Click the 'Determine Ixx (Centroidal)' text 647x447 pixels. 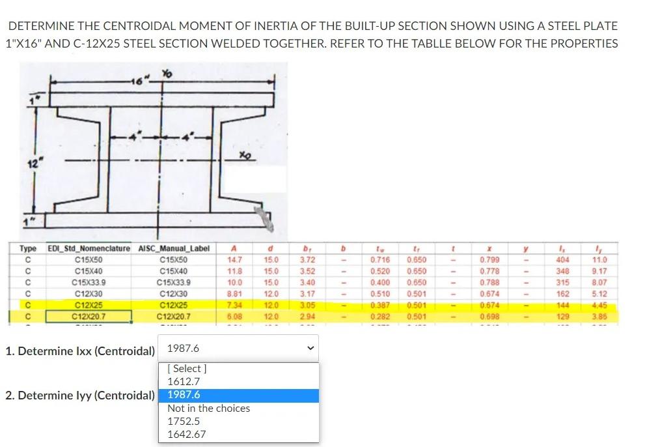point(78,351)
